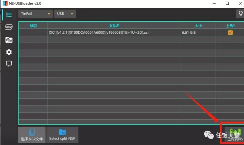Click the 上传到NS upload button

point(235,135)
